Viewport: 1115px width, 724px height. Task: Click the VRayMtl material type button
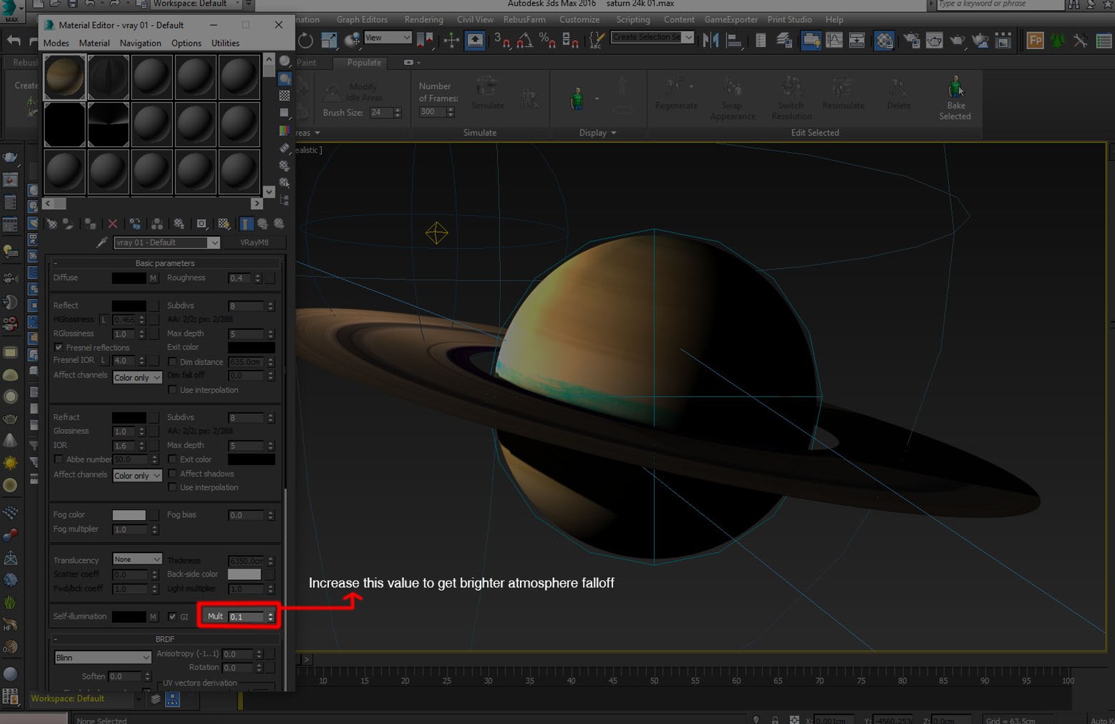[x=255, y=243]
